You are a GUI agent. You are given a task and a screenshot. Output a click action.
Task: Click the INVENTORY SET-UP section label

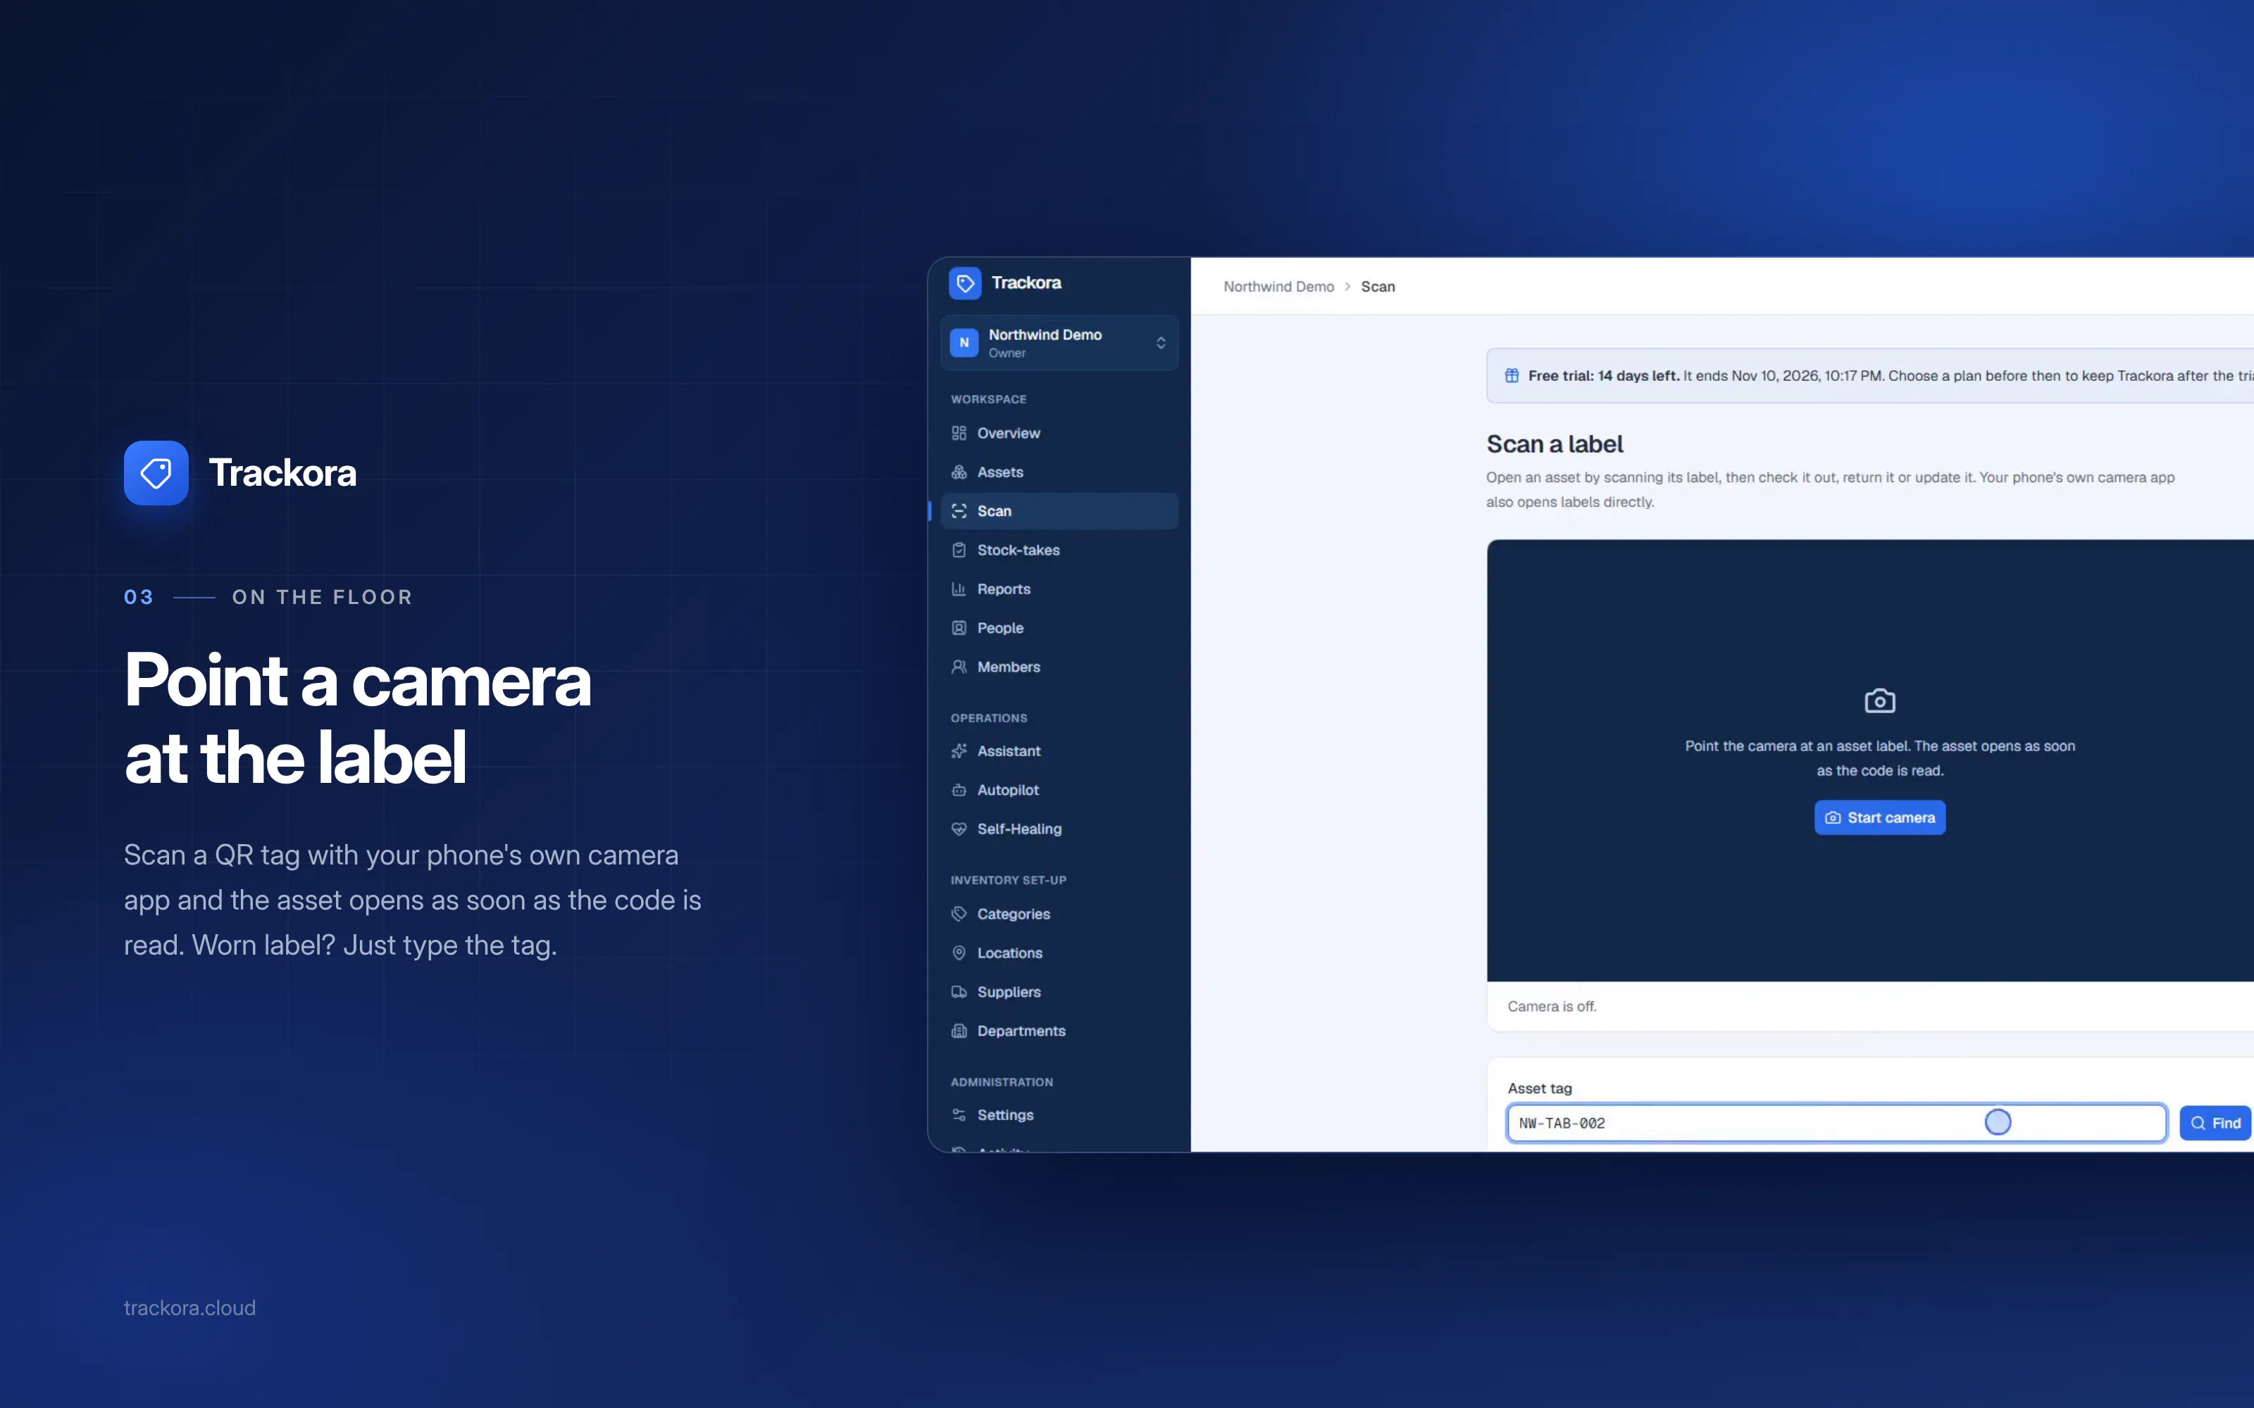(1008, 881)
